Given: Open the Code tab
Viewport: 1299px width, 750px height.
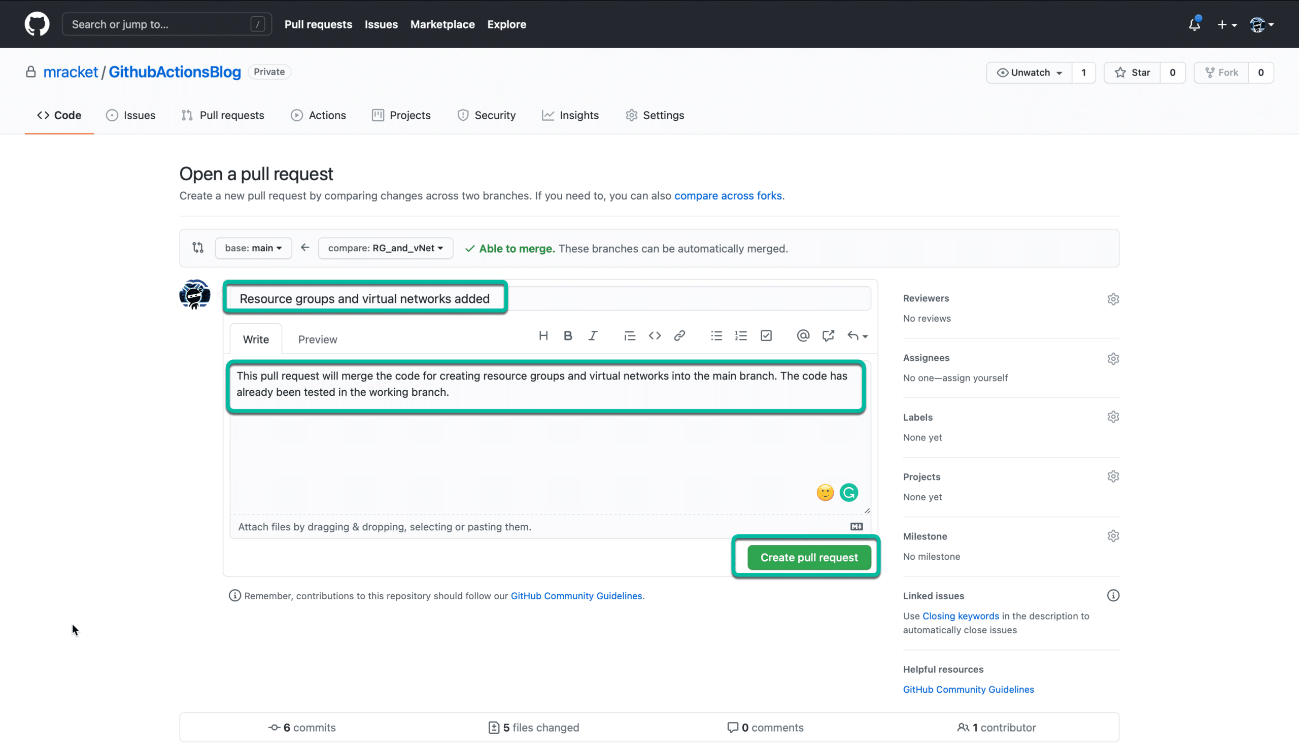Looking at the screenshot, I should click(59, 115).
